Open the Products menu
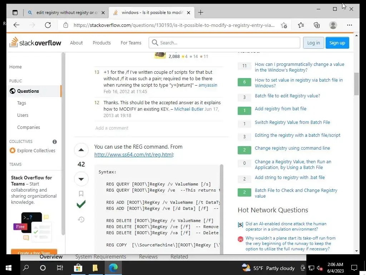366x275 pixels. (102, 43)
